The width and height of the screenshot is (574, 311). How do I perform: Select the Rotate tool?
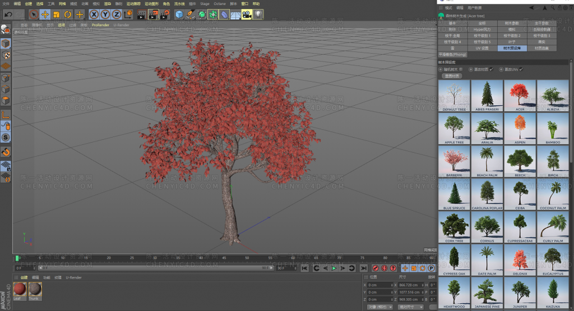[x=68, y=14]
